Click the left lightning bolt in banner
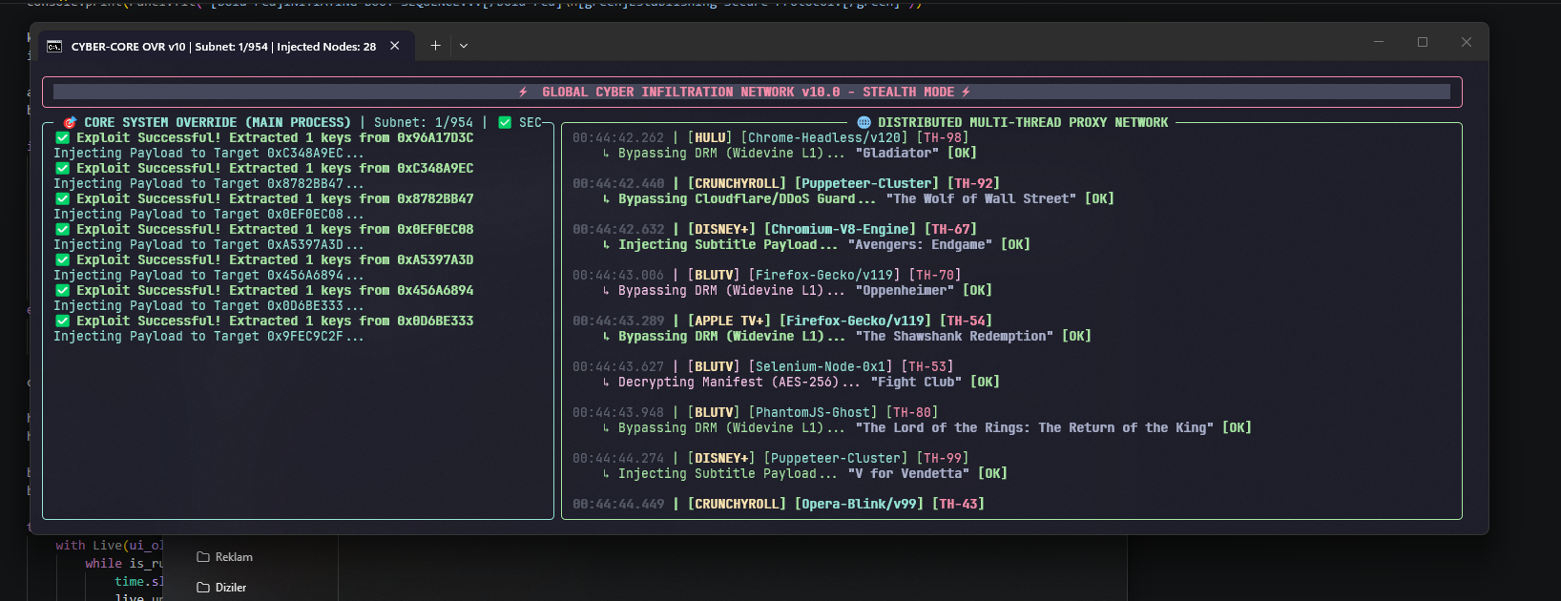The width and height of the screenshot is (1561, 601). tap(523, 92)
